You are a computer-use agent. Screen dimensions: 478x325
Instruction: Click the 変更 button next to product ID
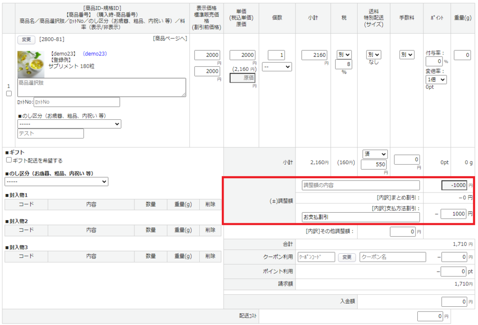pos(26,39)
